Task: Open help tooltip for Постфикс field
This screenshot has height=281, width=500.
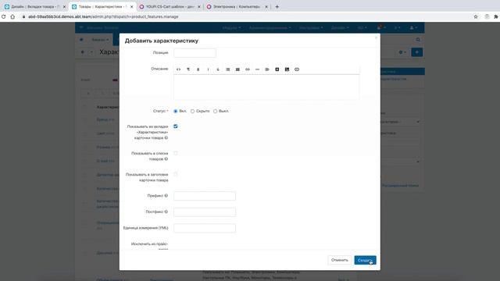Action: (166, 212)
